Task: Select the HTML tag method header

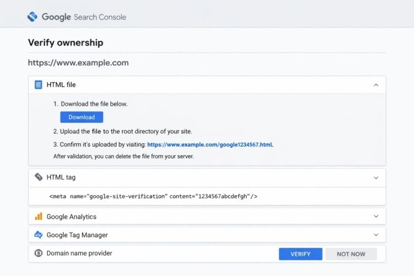Action: pyautogui.click(x=61, y=177)
